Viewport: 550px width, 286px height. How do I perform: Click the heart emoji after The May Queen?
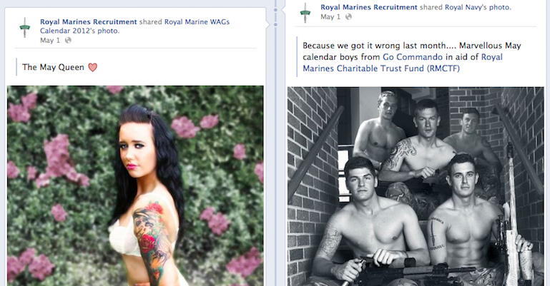tap(92, 67)
